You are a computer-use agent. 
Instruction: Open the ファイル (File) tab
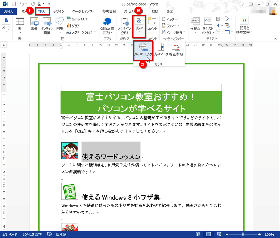8,12
